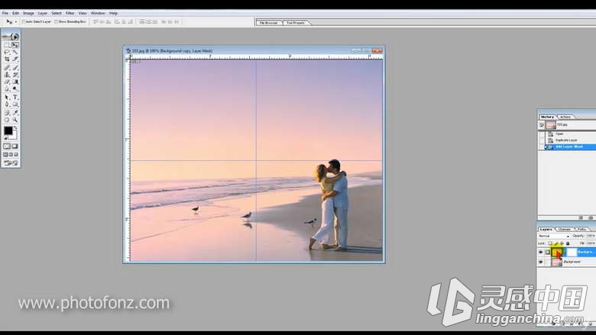Open the Layer menu
596x335 pixels.
43,13
